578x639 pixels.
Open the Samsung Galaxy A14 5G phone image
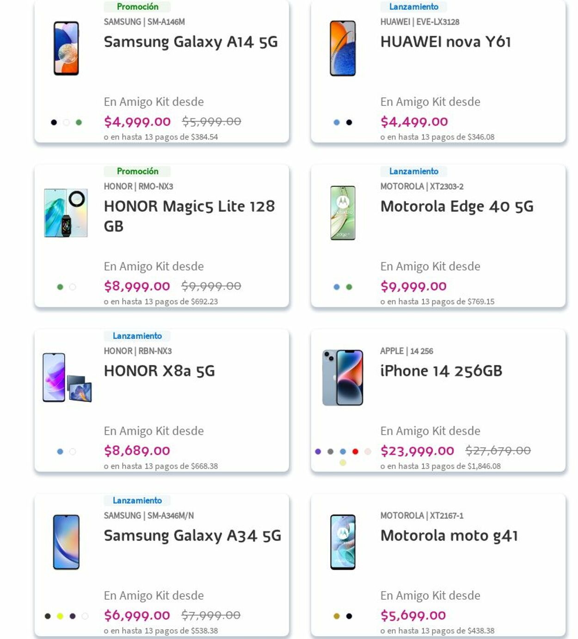click(66, 48)
